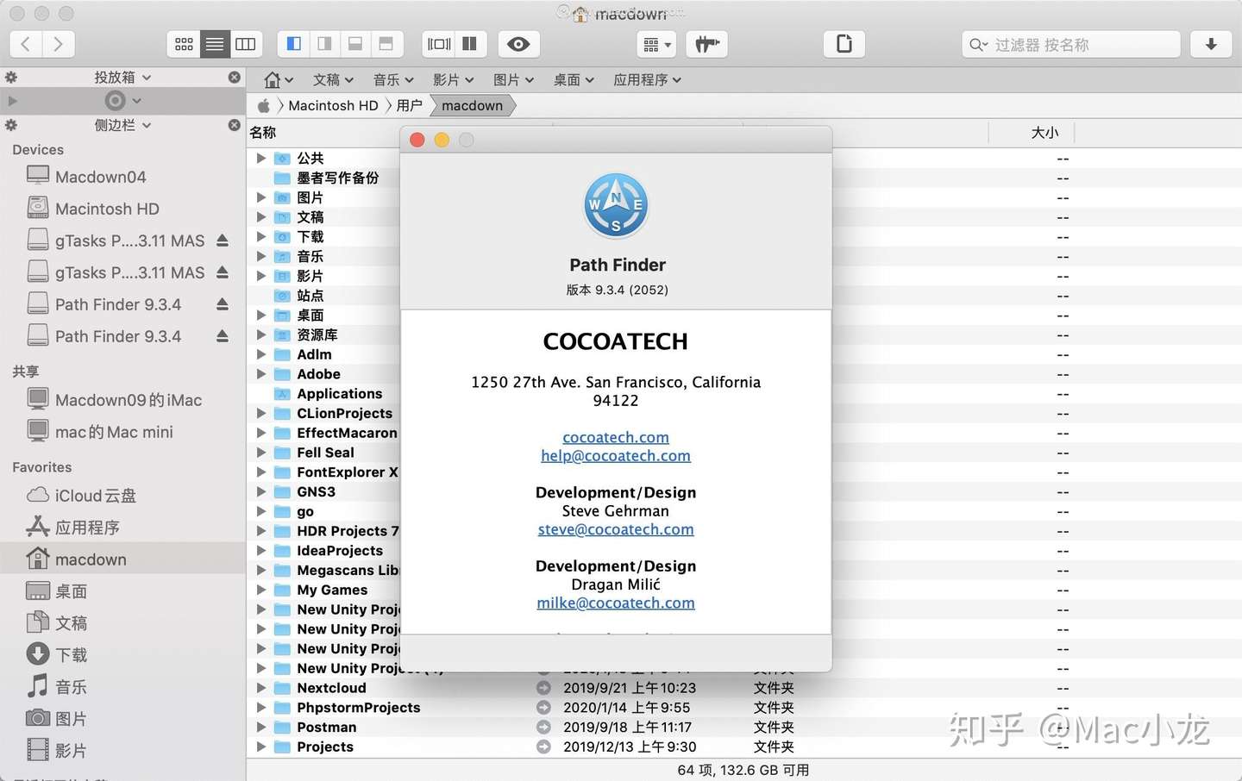Open the 音乐 favorites menu

coord(393,80)
